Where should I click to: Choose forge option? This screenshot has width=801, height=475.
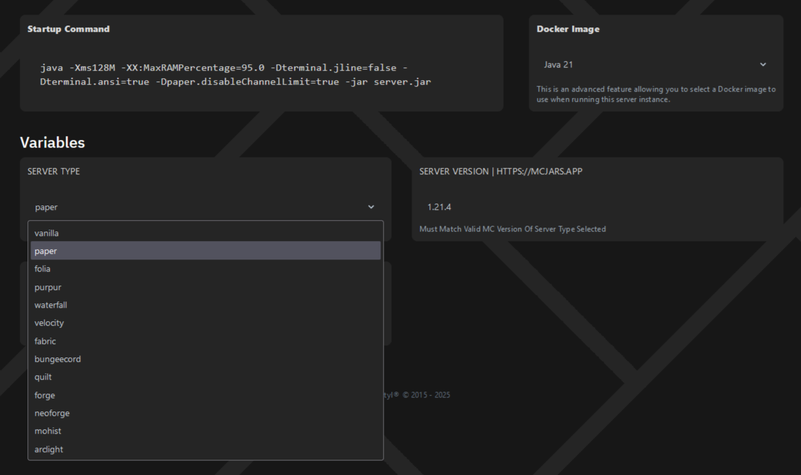tap(205, 395)
